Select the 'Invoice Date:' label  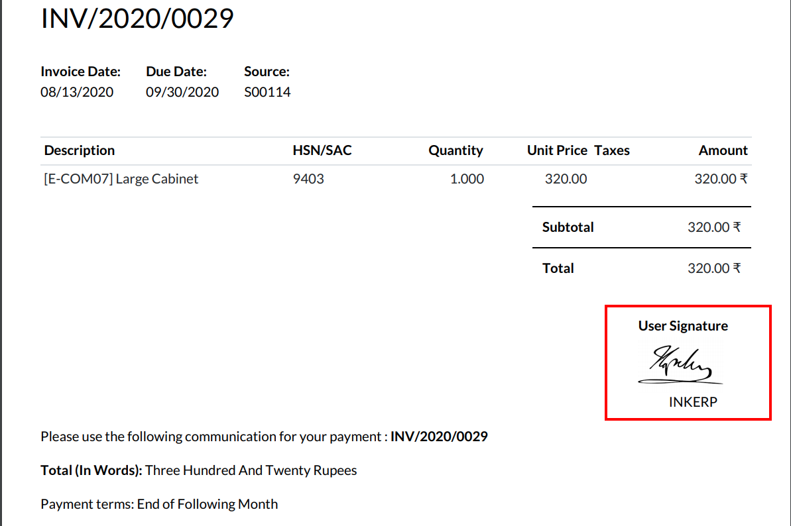point(81,72)
